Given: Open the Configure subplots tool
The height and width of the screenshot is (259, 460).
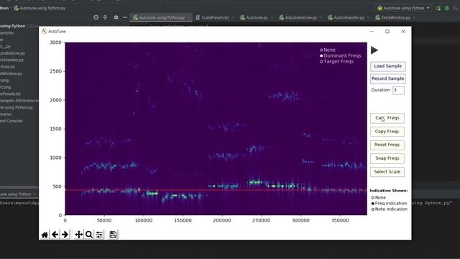Looking at the screenshot, I should [x=99, y=235].
